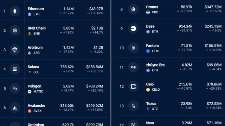Open the Ethereum chain name link
225x126 pixels.
tap(36, 9)
